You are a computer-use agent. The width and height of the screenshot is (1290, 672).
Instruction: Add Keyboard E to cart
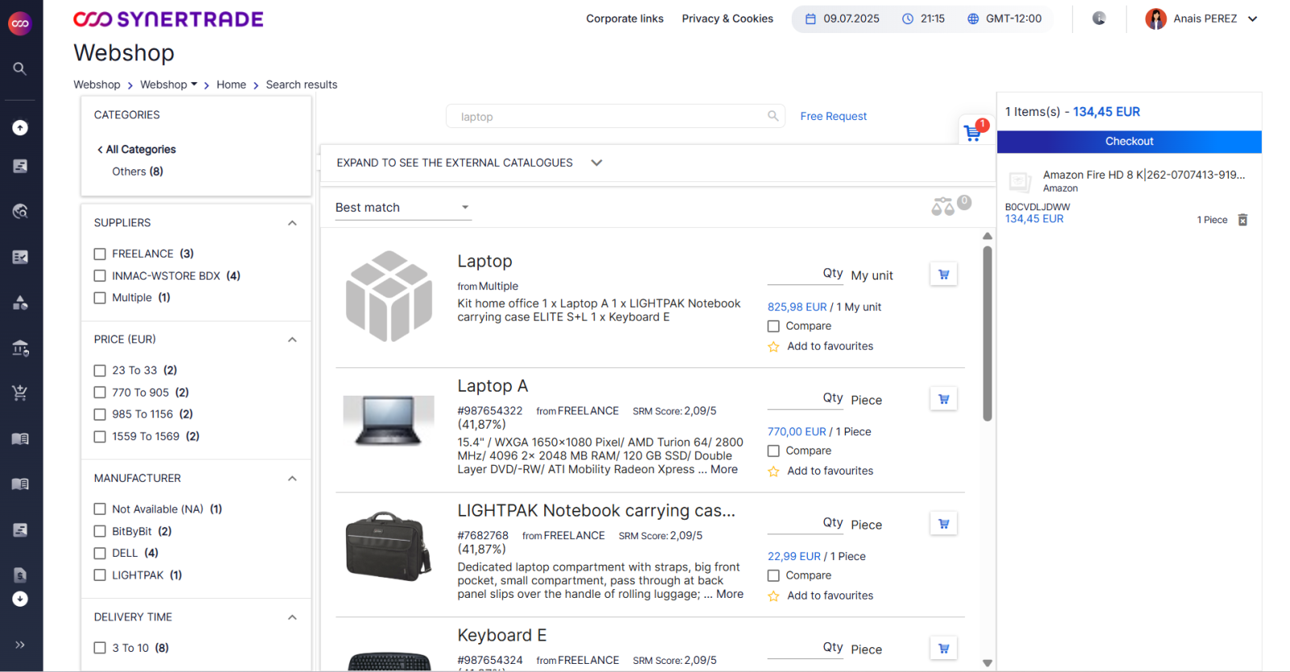[x=943, y=649]
